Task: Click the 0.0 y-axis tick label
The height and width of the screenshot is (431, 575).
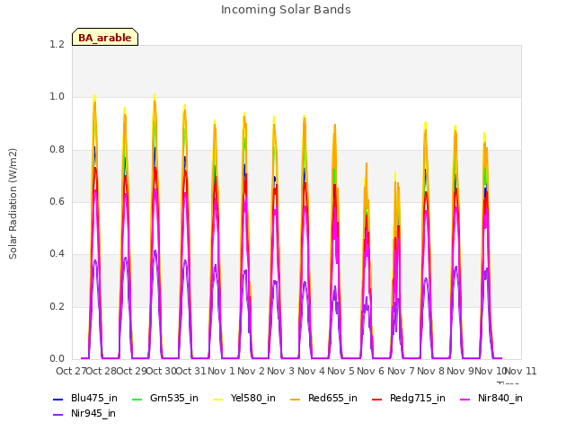Action: click(57, 358)
